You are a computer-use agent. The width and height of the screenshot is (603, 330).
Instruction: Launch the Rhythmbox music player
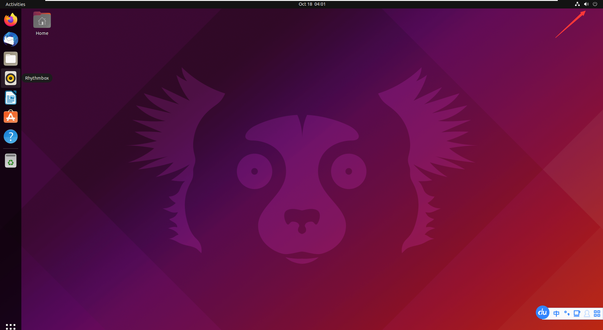[x=11, y=78]
